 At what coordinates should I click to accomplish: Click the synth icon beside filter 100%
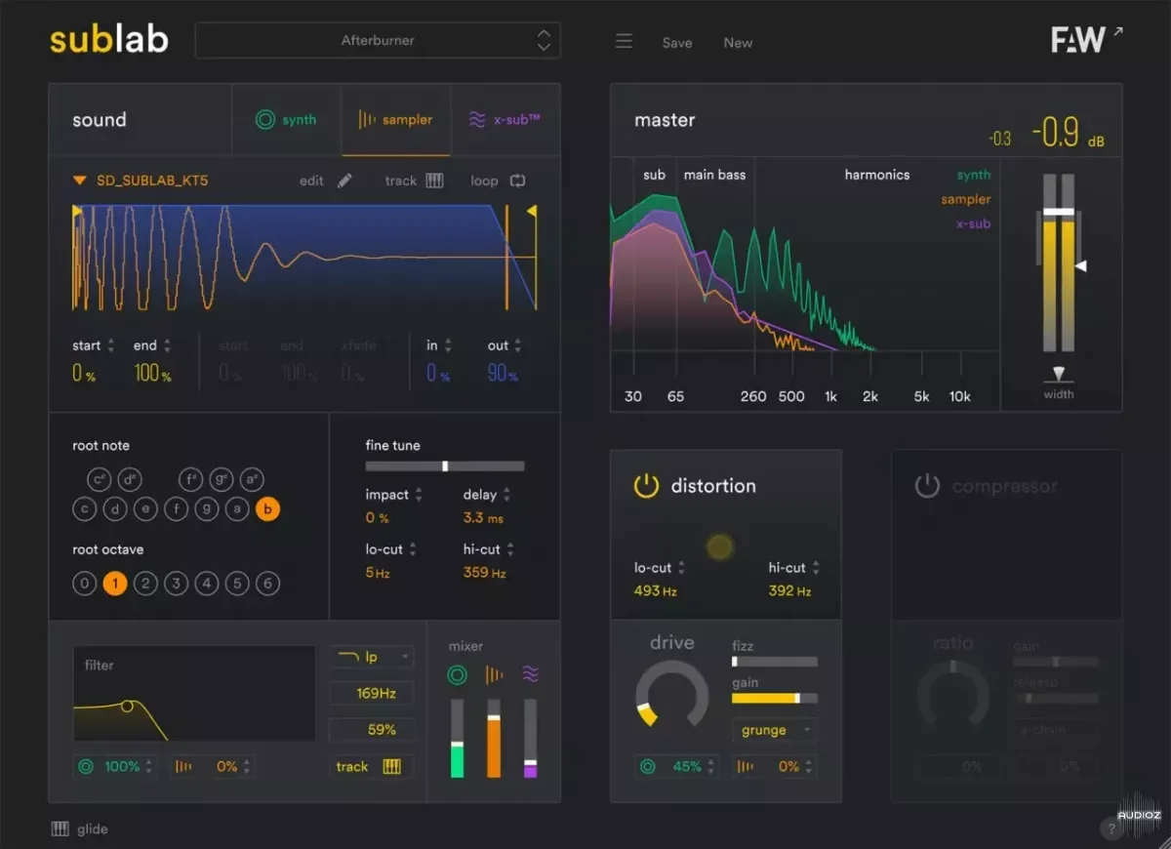coord(86,766)
